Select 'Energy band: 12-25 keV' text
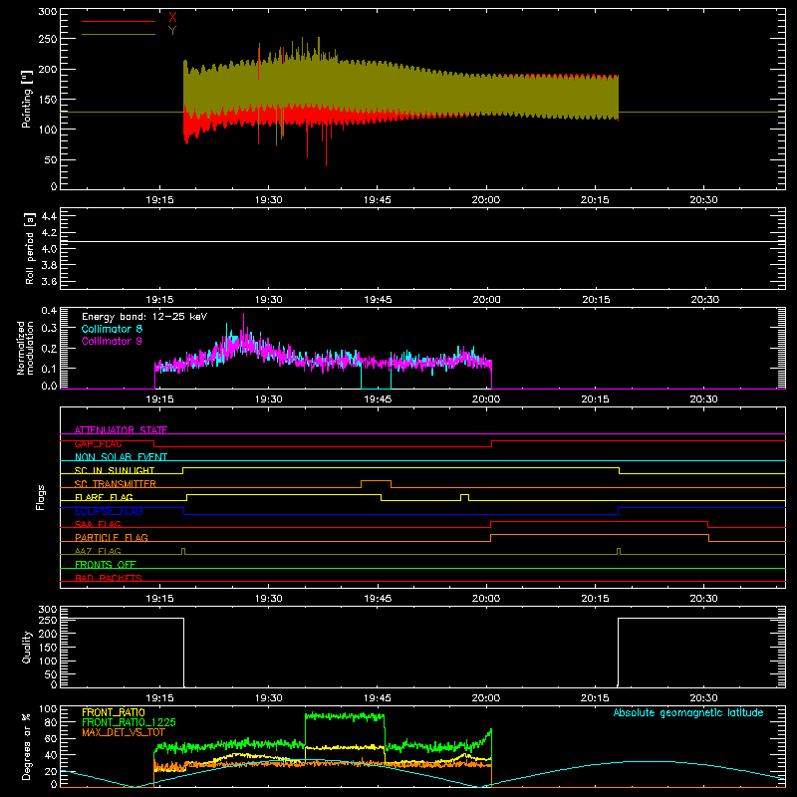Viewport: 797px width, 797px height. [144, 317]
